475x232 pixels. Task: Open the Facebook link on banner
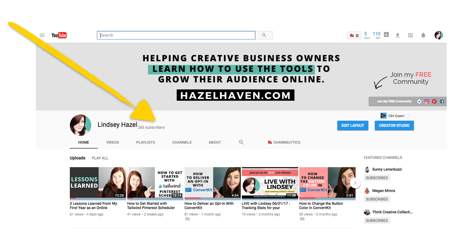(442, 101)
